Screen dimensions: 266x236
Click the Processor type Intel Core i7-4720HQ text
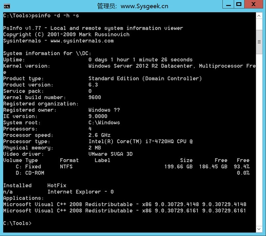(x=141, y=141)
